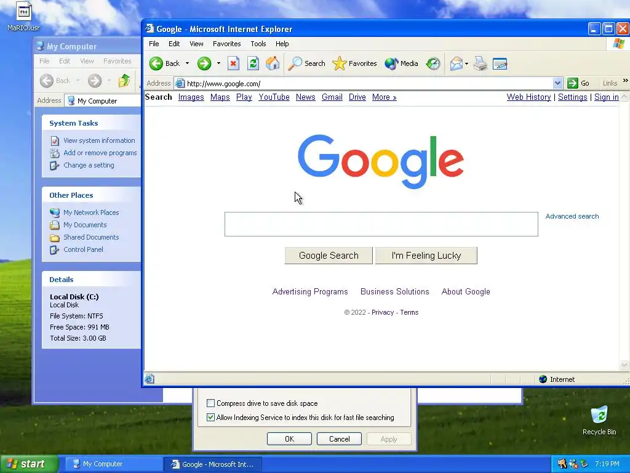Open the IE Help menu
Screen dimensions: 630x473
coord(282,44)
